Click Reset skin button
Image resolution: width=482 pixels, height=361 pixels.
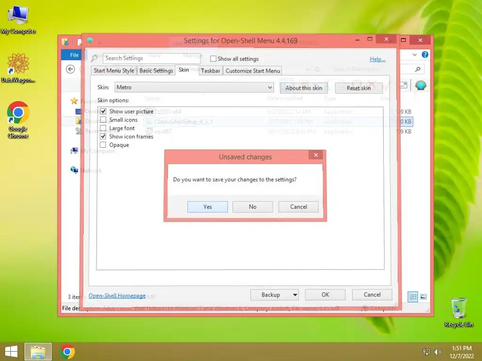[x=359, y=88]
